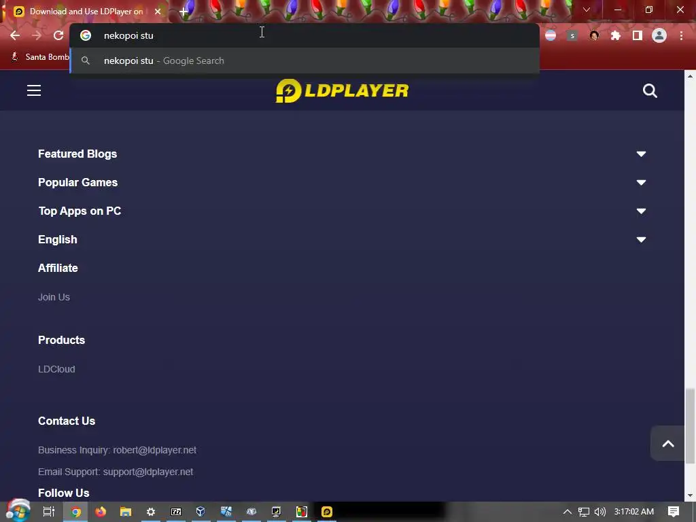
Task: Open the VirtualBox cube taskbar icon
Action: [x=201, y=512]
